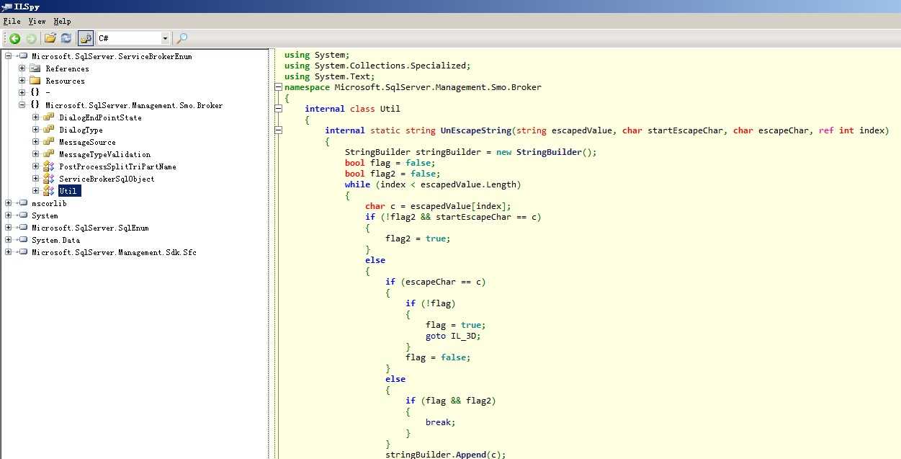
Task: Click the Smo.Broker namespace braces icon
Action: 35,105
